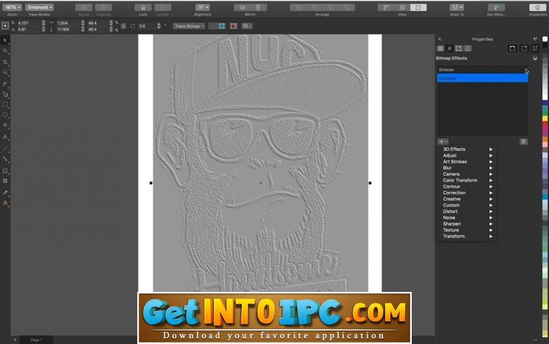Select the Zoom tool magnifier in the toolbox
The height and width of the screenshot is (344, 549).
click(x=5, y=73)
